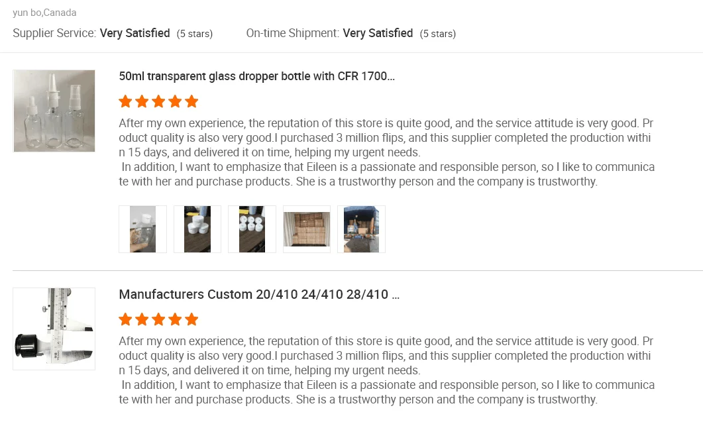Click the caliper measurement product thumbnail
This screenshot has height=424, width=703.
tap(54, 329)
